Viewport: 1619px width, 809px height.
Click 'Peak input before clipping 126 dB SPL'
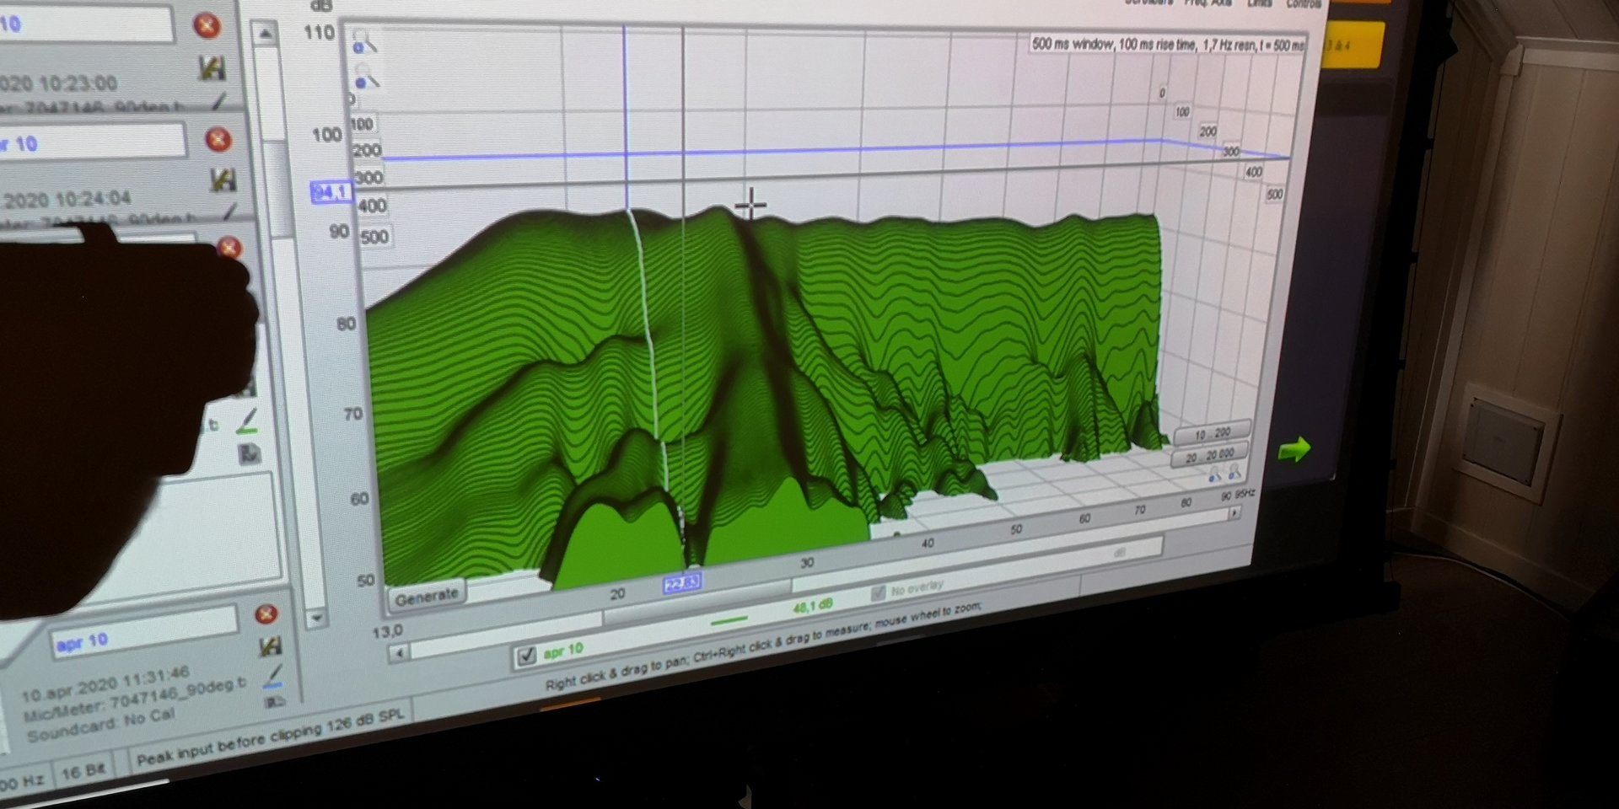click(x=270, y=737)
